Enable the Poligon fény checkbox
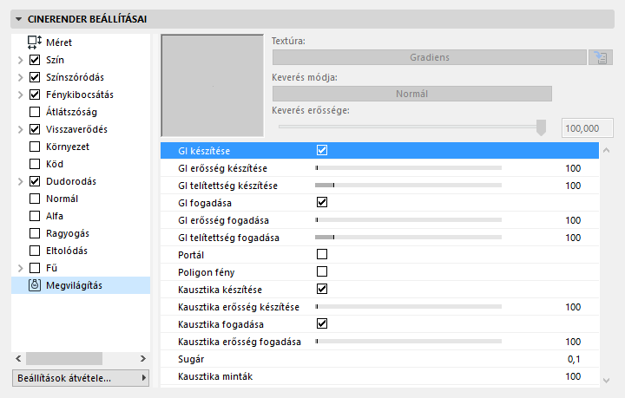625x398 pixels. pyautogui.click(x=322, y=271)
